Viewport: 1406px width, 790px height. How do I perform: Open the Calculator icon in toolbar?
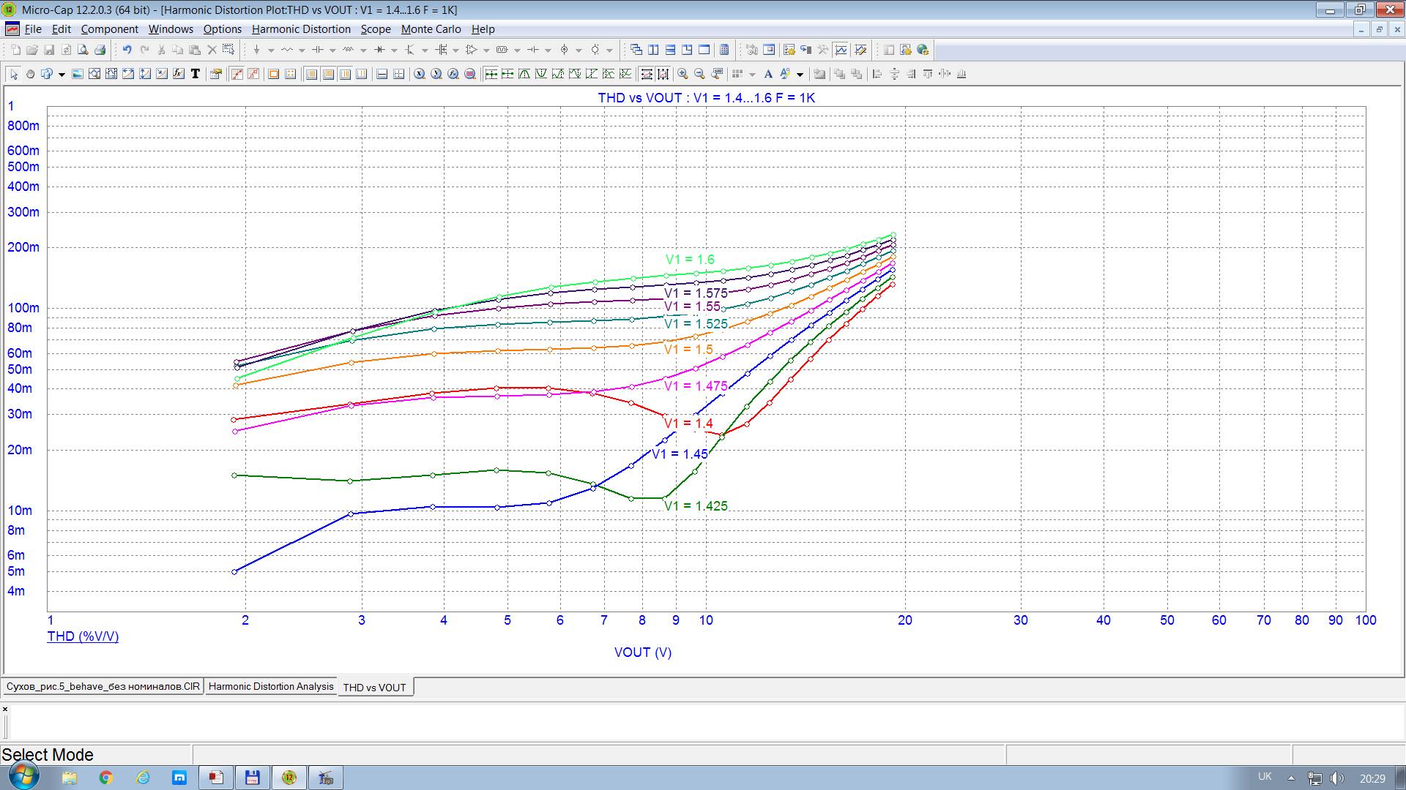point(724,50)
